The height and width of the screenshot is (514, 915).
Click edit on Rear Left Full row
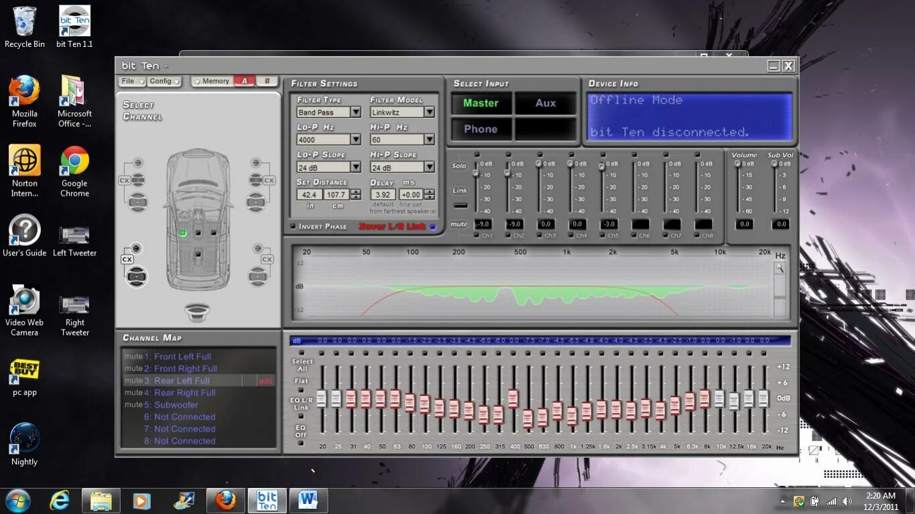point(266,381)
